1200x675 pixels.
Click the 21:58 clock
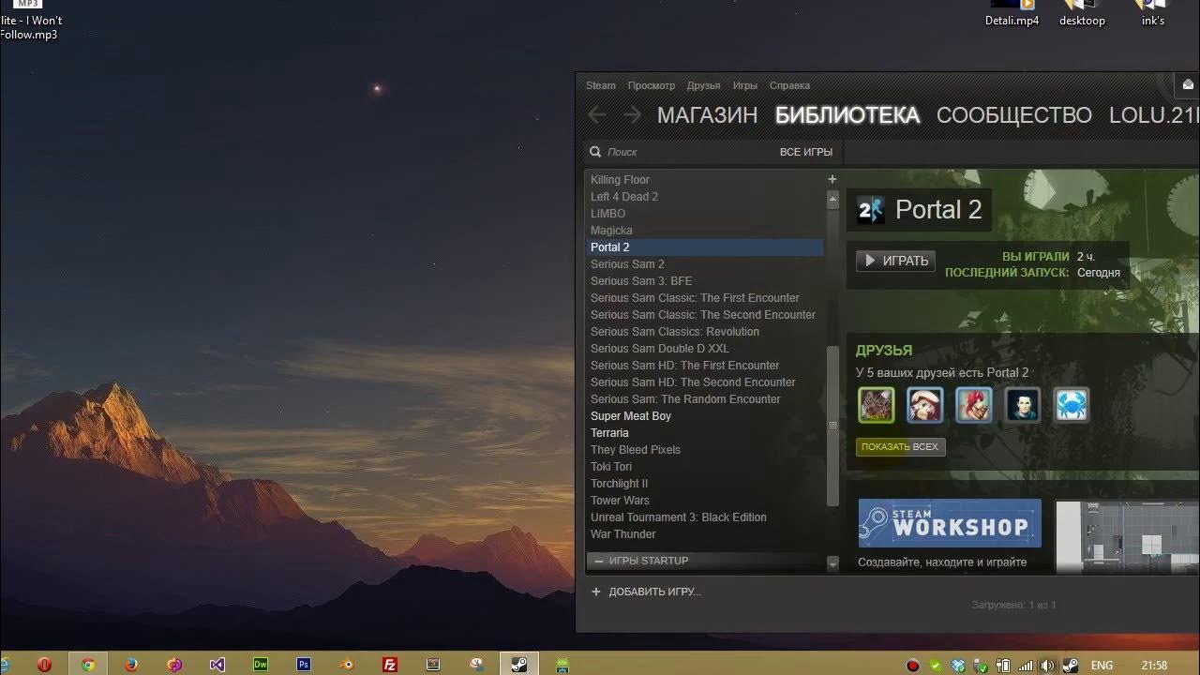point(1155,666)
